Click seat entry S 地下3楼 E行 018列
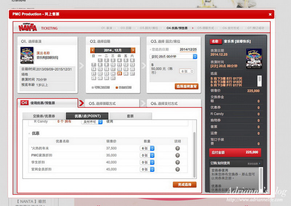291x206 pixels. tap(226, 82)
